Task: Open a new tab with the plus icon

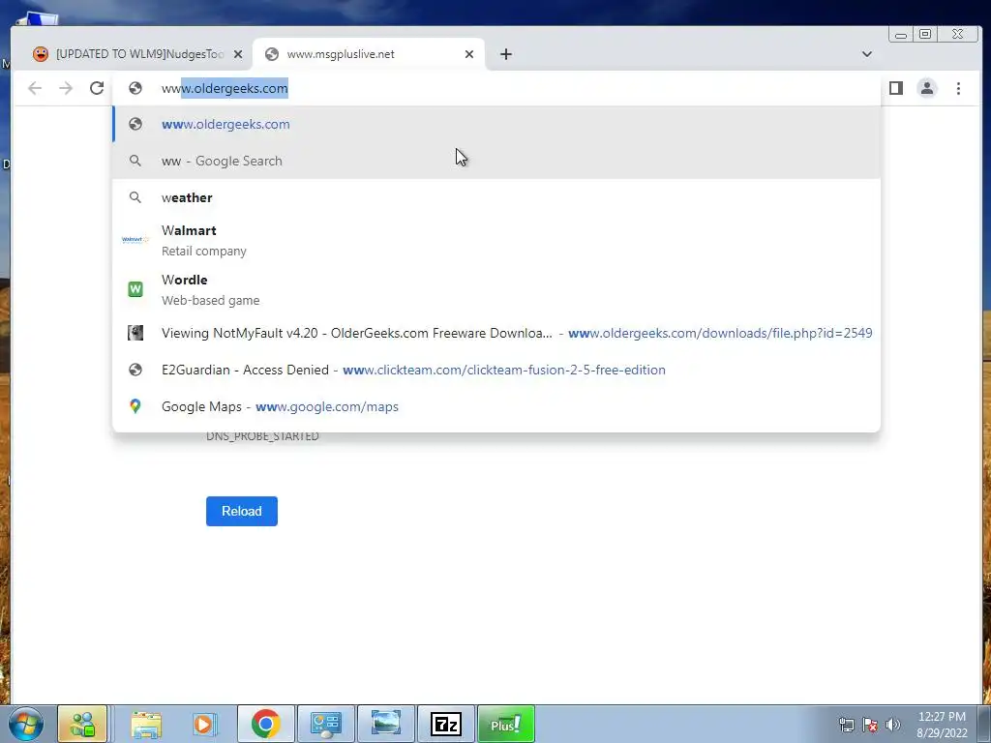Action: 505,54
